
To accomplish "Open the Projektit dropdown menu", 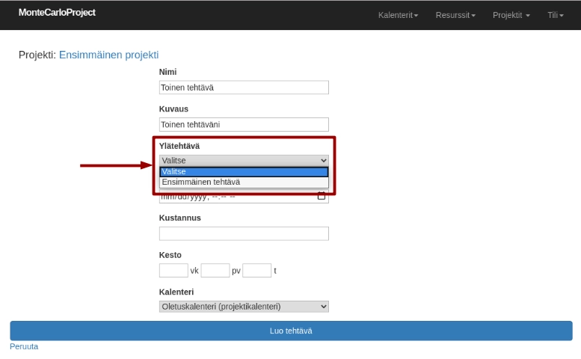I will click(511, 16).
